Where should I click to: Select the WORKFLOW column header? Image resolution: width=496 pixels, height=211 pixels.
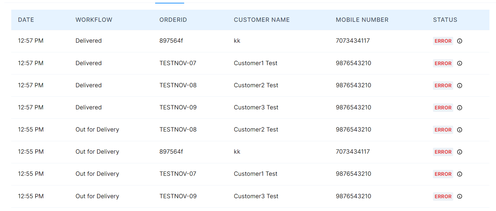click(x=94, y=20)
